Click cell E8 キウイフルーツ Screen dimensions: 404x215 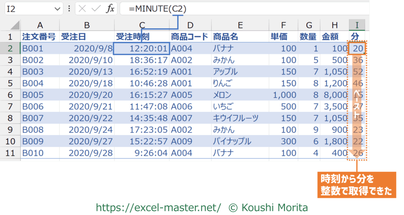click(240, 119)
